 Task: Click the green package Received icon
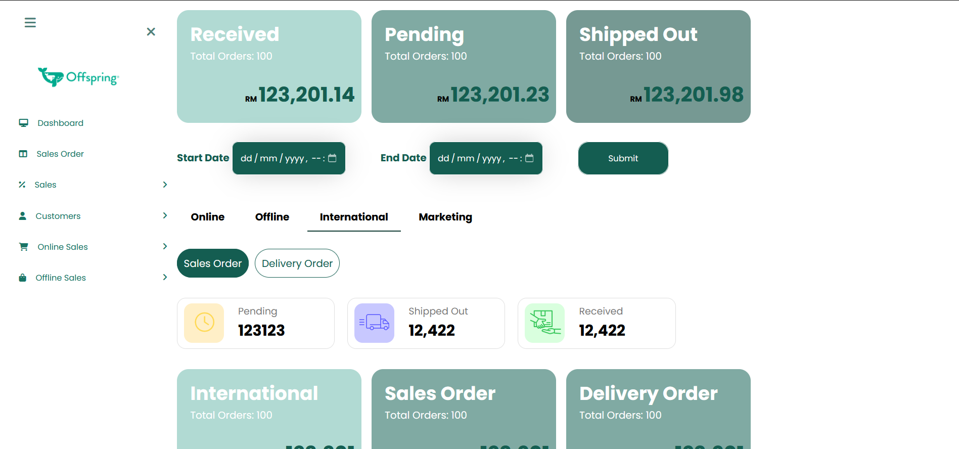coord(544,323)
